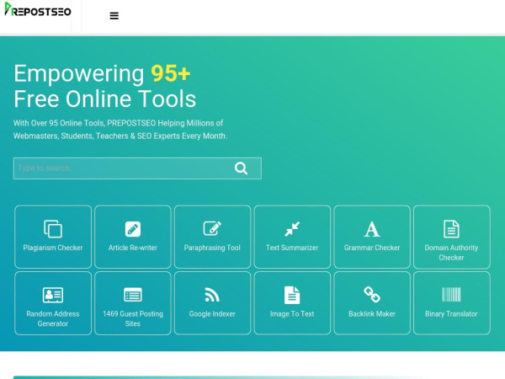Open the Google Indexer RSS icon
The height and width of the screenshot is (379, 505).
212,295
